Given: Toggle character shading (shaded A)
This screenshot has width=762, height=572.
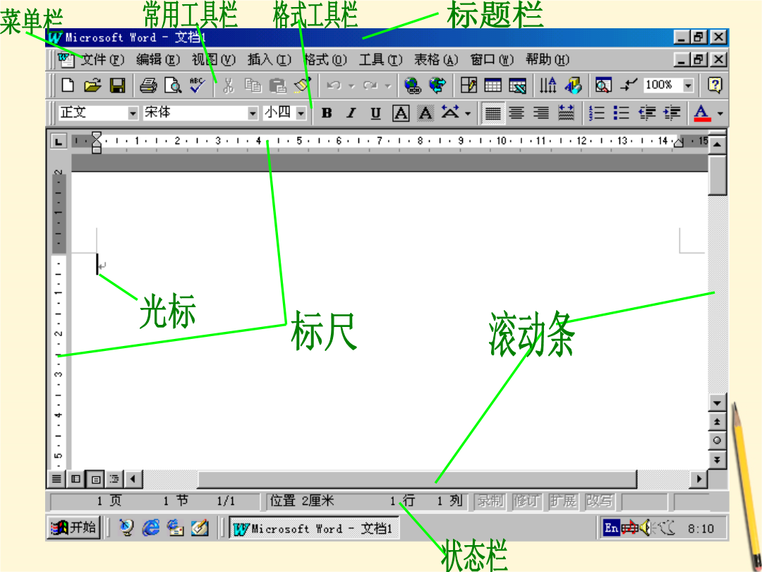Looking at the screenshot, I should (425, 113).
